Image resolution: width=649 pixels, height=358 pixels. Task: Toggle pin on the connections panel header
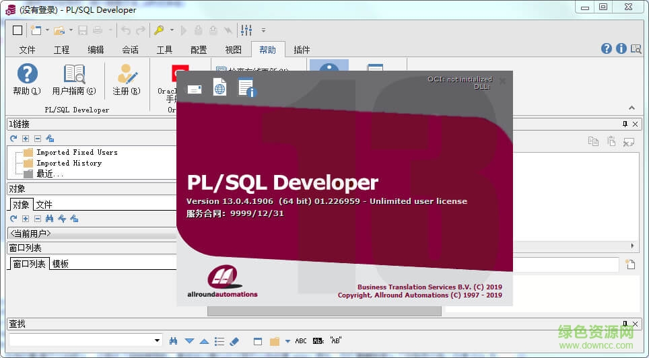pyautogui.click(x=625, y=124)
